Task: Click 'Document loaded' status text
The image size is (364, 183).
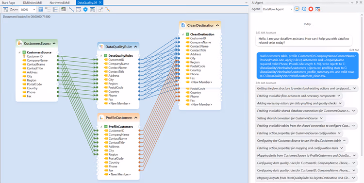Action: click(x=27, y=17)
